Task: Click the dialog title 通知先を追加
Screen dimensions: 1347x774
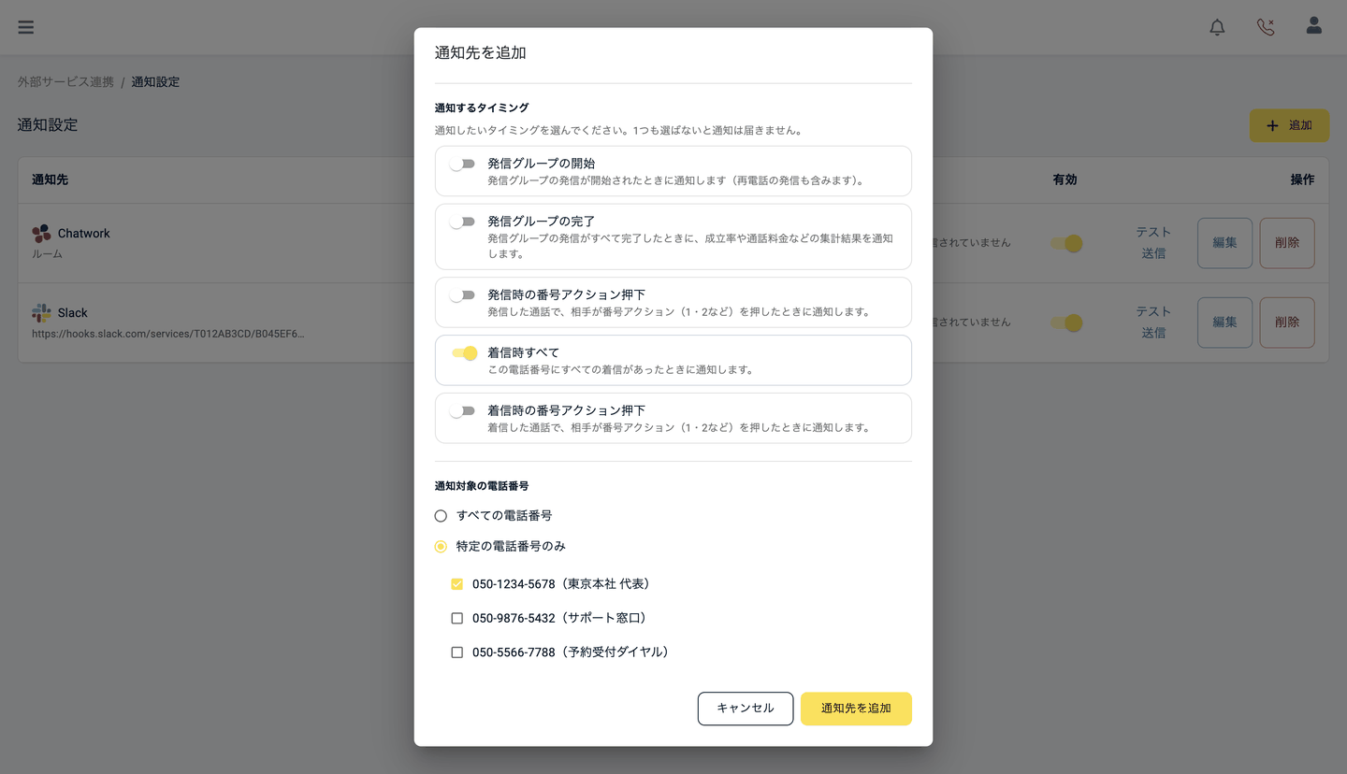Action: tap(481, 53)
